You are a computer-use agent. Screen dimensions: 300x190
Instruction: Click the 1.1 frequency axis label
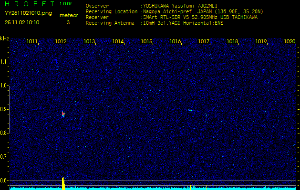pos(4,62)
